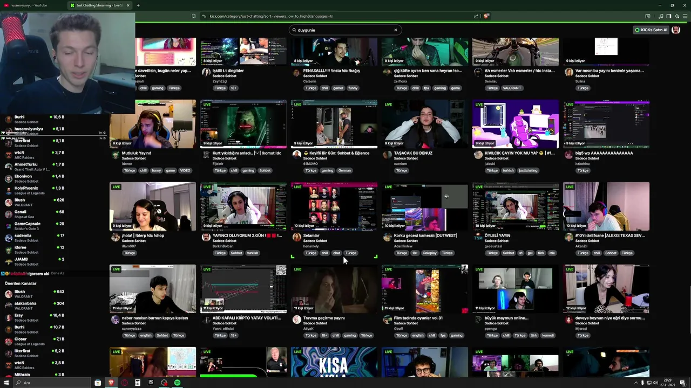Click the TNM avatar on ÖYLELİ YAYIN card
Image resolution: width=691 pixels, height=388 pixels.
click(x=478, y=237)
